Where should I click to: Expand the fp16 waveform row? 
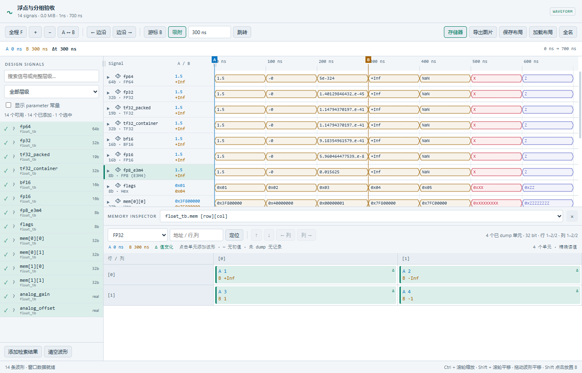pos(109,155)
